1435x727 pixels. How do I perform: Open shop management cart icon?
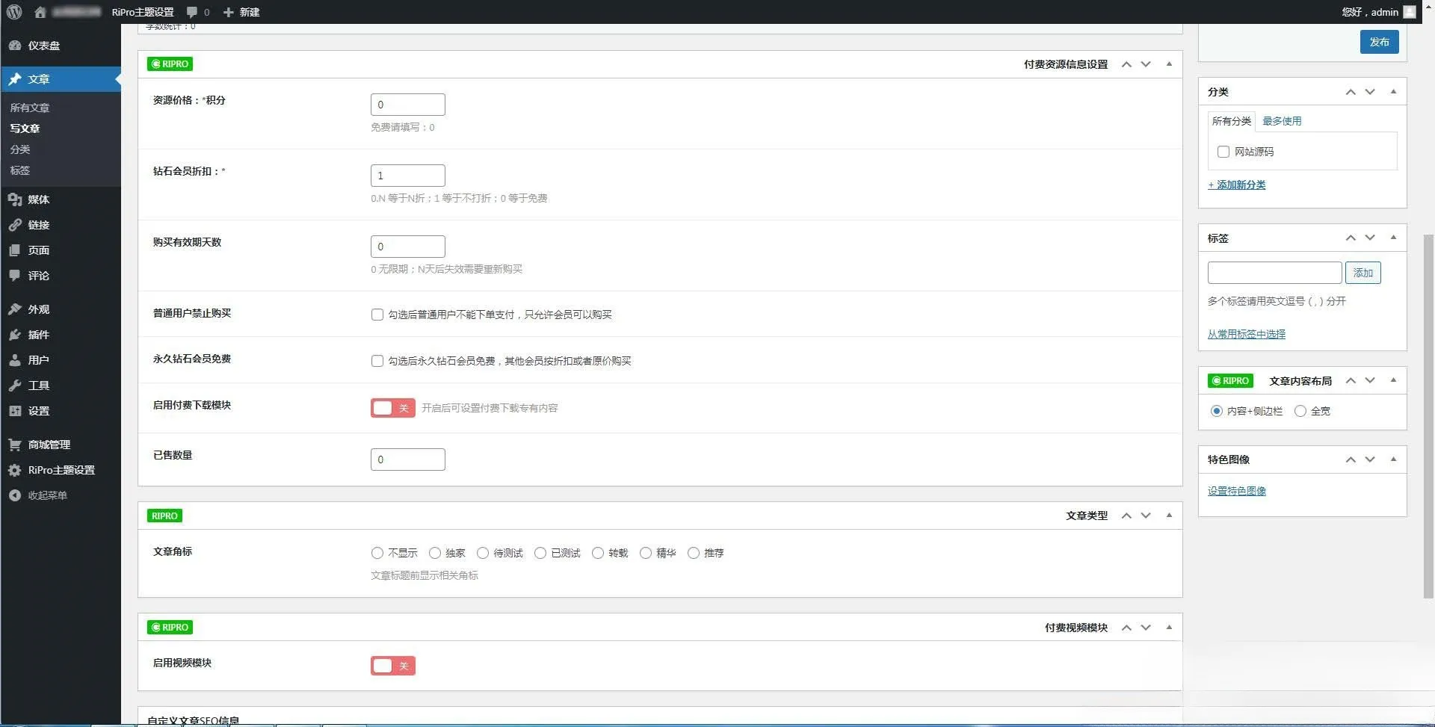tap(15, 445)
